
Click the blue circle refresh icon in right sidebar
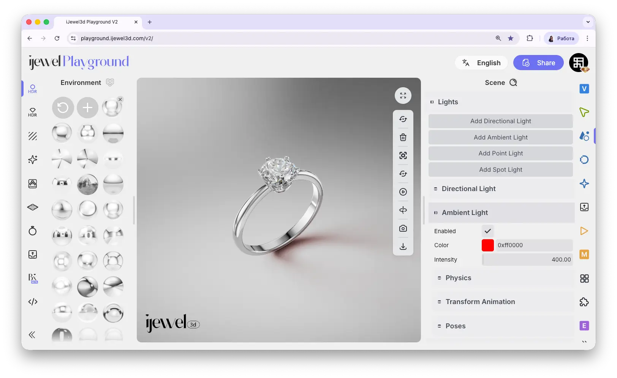(x=584, y=160)
